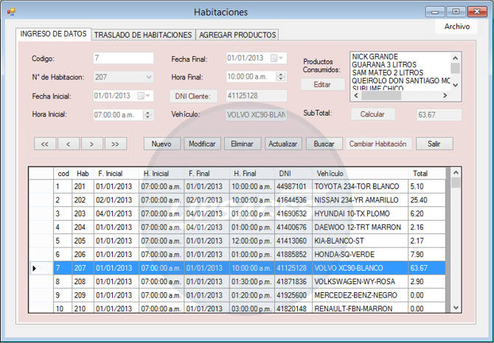Click grid scroll down arrow
This screenshot has height=343, width=494.
click(x=456, y=308)
